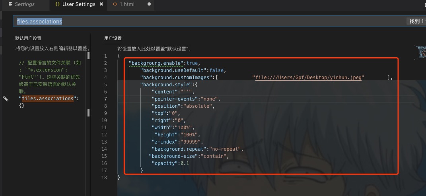Click the "files.associations" key in default settings

point(48,99)
